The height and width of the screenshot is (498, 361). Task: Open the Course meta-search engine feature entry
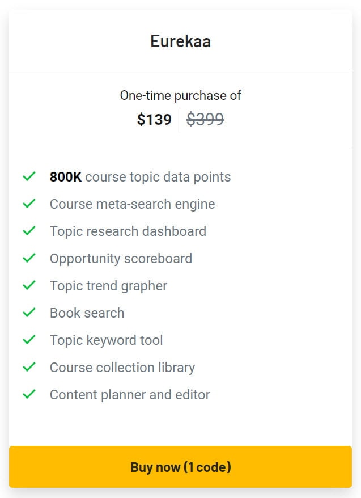pos(132,204)
